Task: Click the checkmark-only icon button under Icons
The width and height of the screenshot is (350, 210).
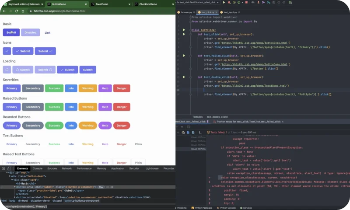Action: 7,51
